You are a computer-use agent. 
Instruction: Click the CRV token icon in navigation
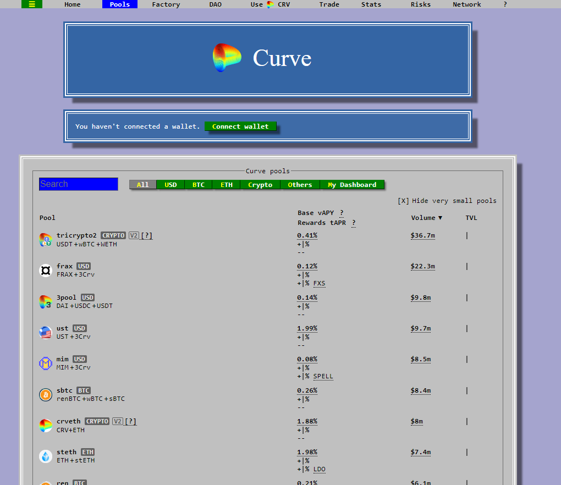pyautogui.click(x=271, y=4)
